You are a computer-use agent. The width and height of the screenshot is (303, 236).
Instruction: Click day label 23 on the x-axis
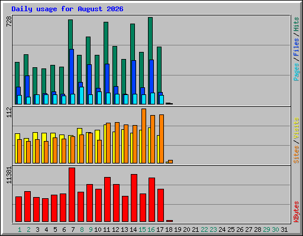click(213, 230)
